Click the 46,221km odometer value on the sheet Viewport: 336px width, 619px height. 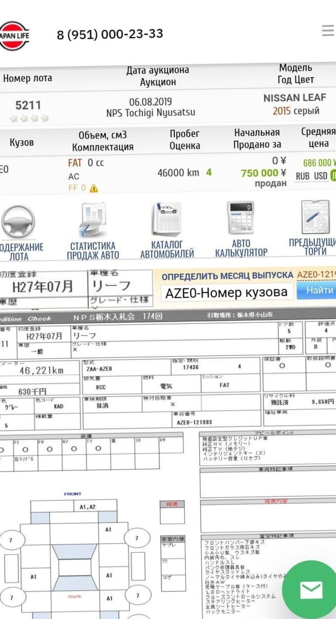[41, 370]
